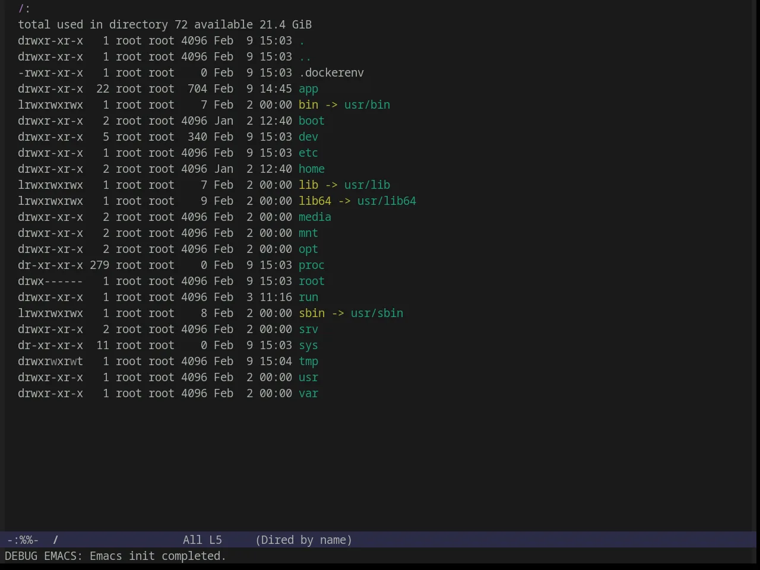The image size is (760, 570).
Task: Click the -rwxr-xr-x permissions on .dockerenv row
Action: click(x=50, y=72)
